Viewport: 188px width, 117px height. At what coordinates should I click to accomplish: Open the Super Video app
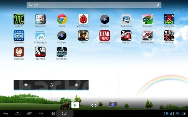[x=19, y=36]
